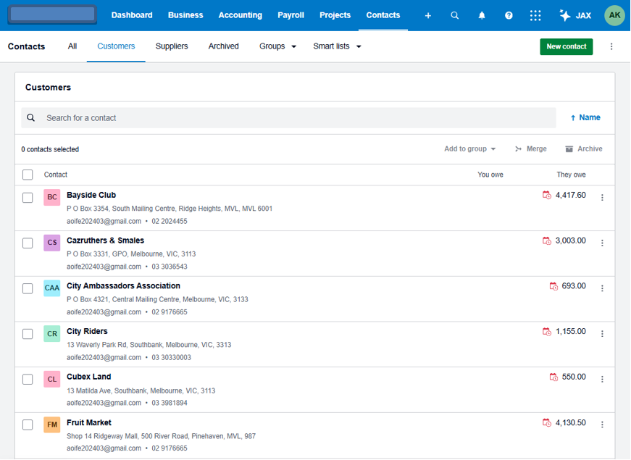Focus the Search for a contact field
The image size is (631, 460).
coord(288,118)
